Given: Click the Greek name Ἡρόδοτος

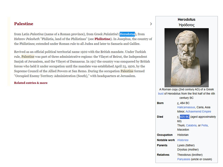Looking at the screenshot, I should (186, 25).
